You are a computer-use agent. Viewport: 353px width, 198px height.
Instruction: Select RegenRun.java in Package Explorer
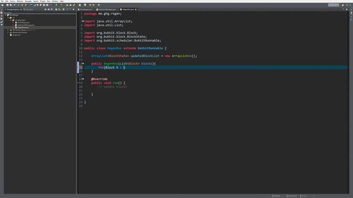22,28
